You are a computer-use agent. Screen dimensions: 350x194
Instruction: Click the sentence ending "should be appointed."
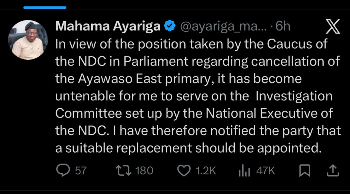(189, 149)
